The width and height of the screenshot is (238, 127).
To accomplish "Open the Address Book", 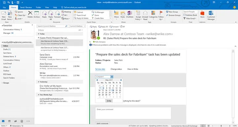I will tap(190, 15).
